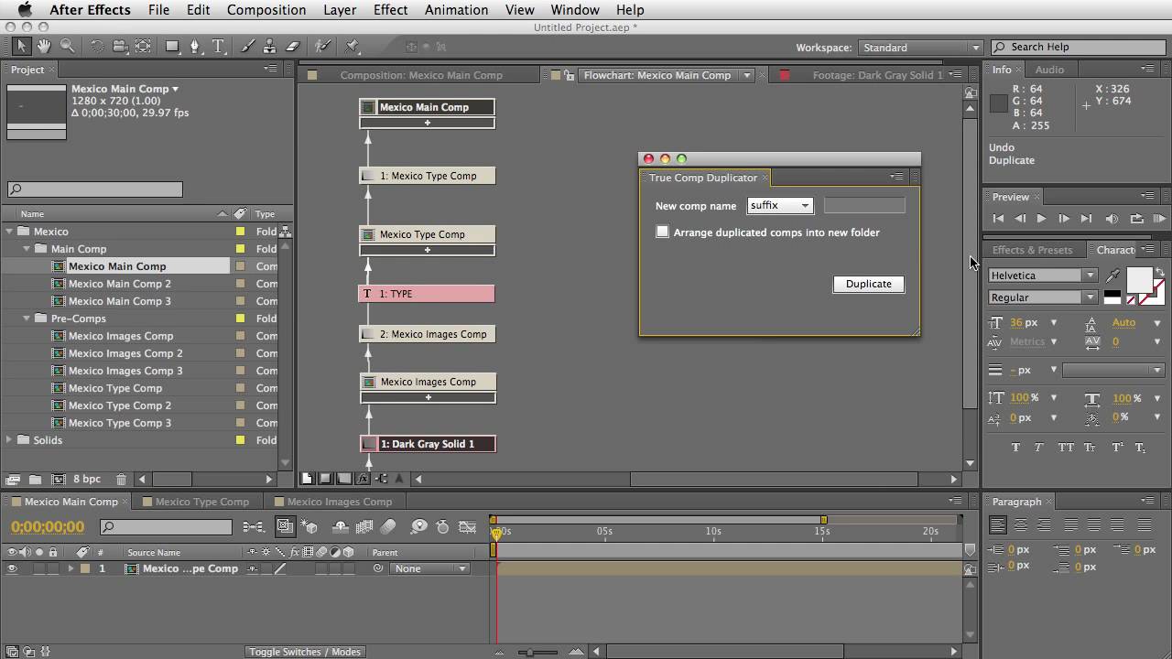The height and width of the screenshot is (659, 1172).
Task: Click the Duplicate button
Action: [x=869, y=284]
